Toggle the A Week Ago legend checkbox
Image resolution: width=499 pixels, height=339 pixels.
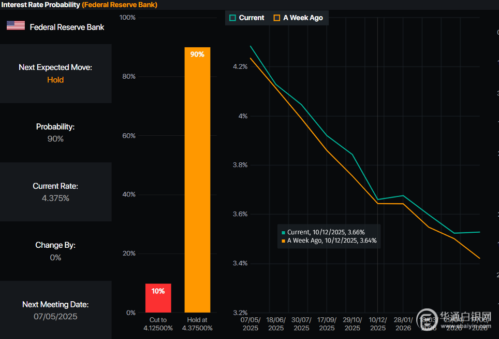point(277,18)
